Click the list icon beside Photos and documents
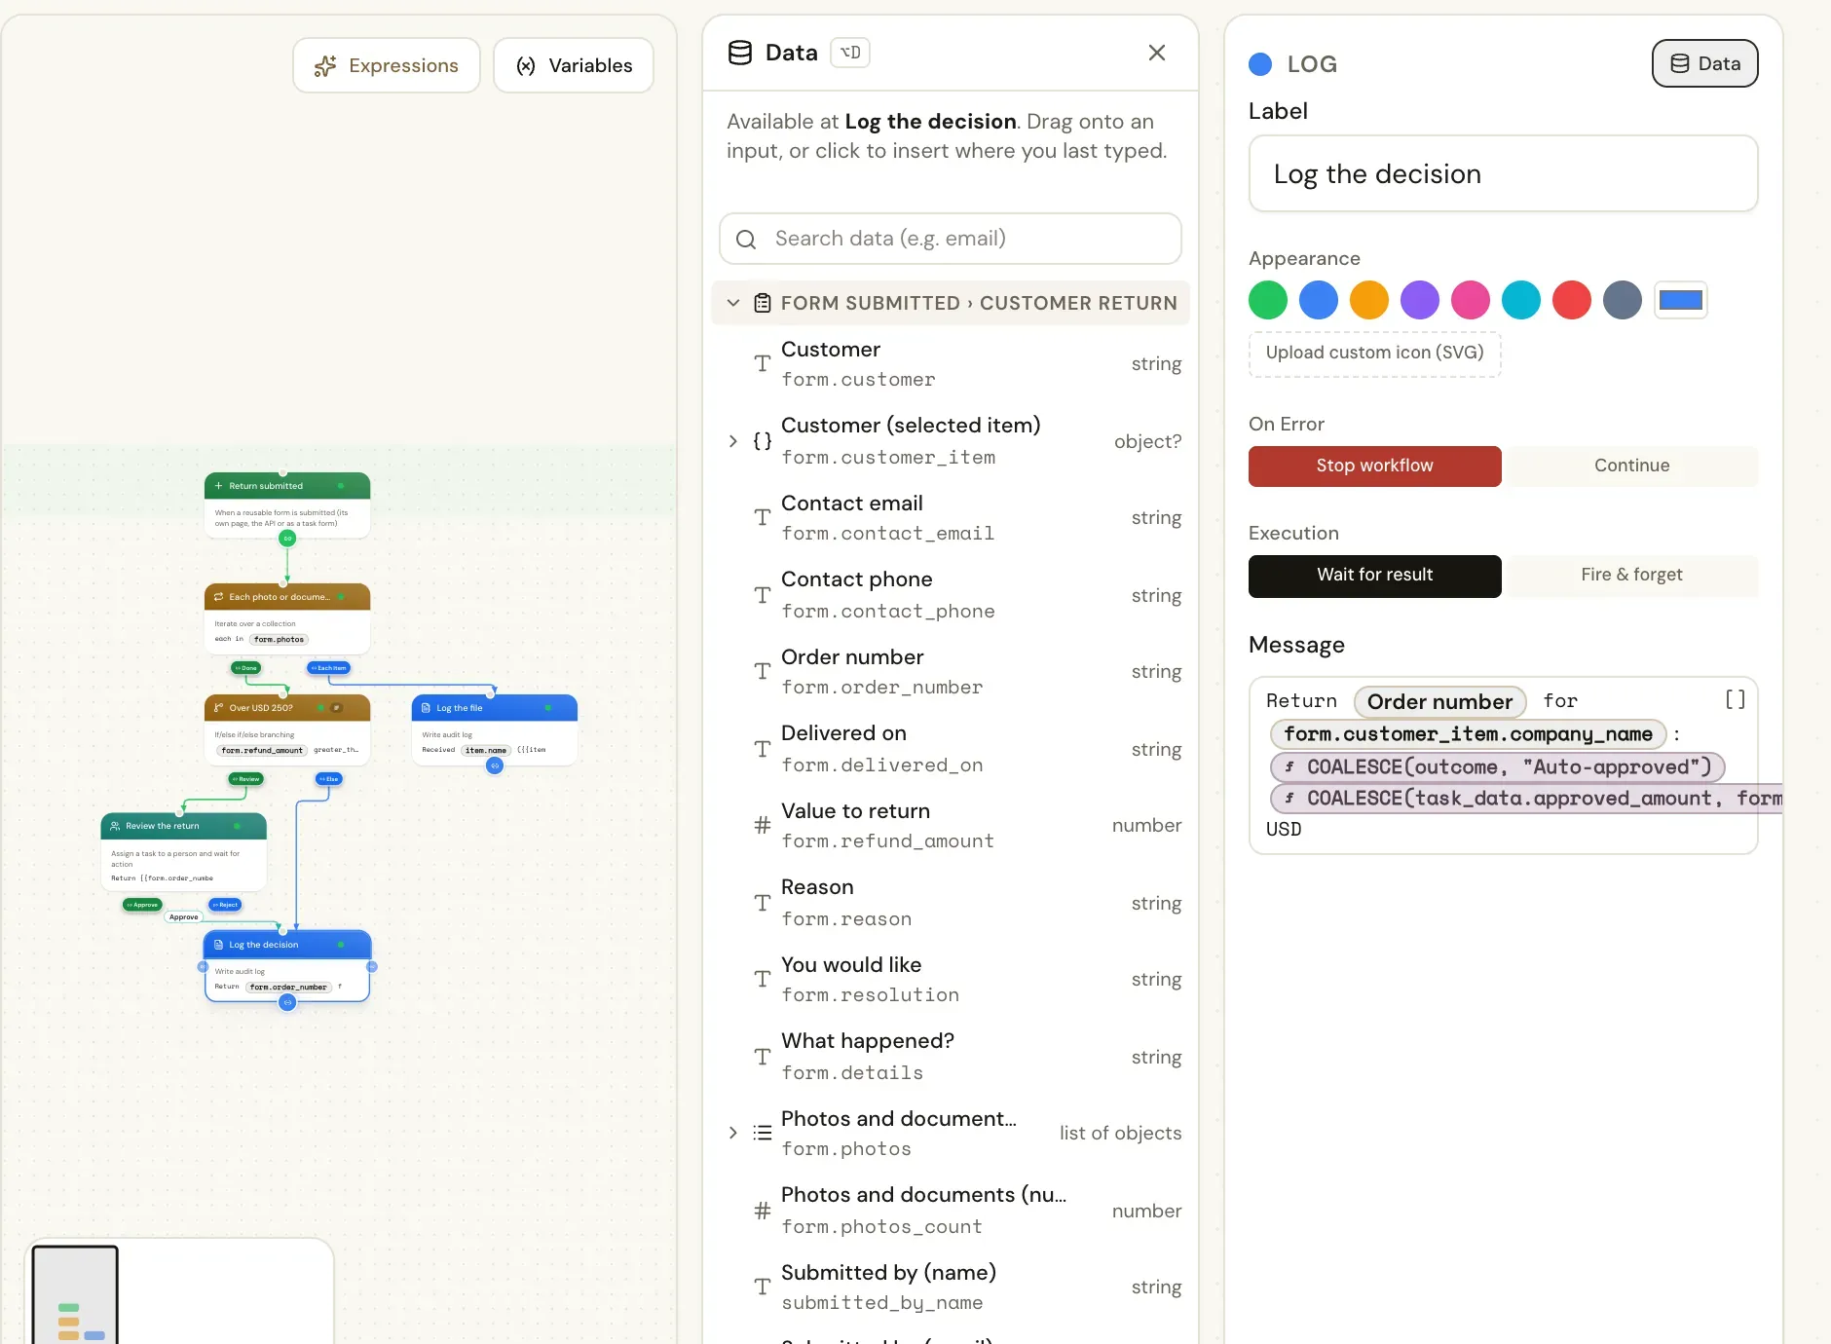Screen dimensions: 1831x1344 (763, 1133)
